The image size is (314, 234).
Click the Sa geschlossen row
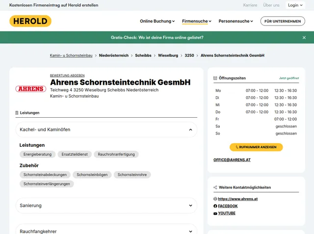[256, 126]
